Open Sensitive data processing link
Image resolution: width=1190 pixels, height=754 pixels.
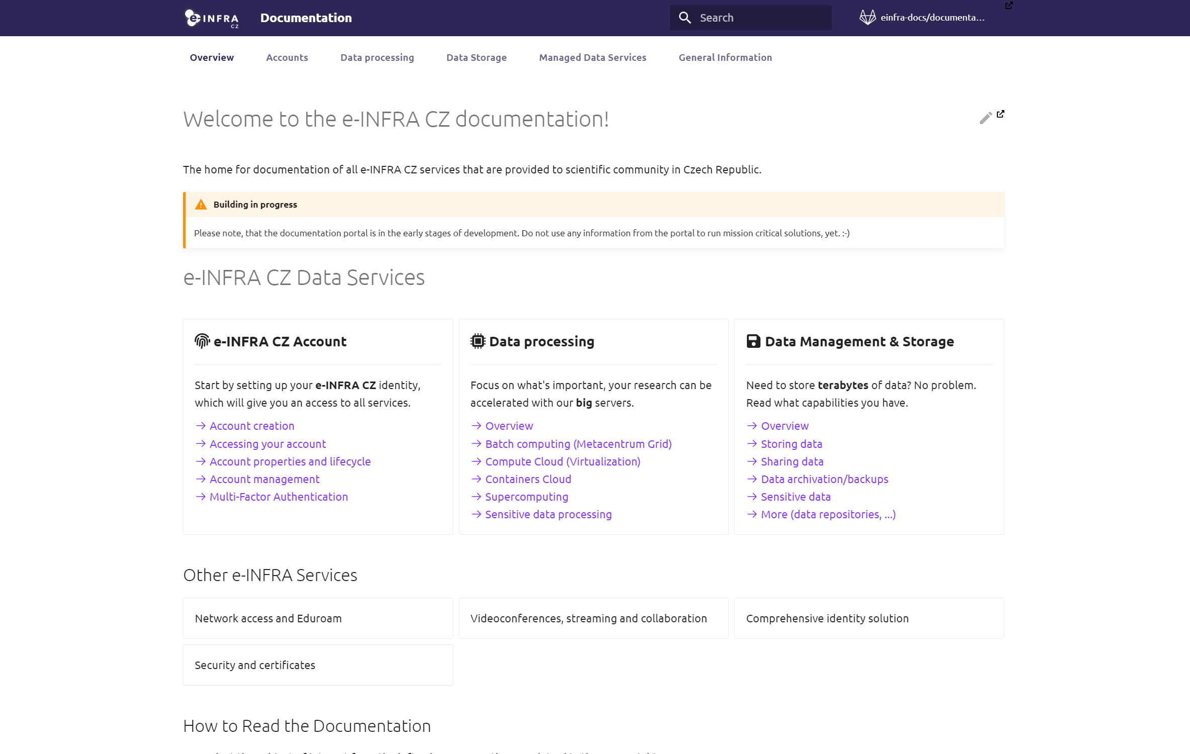tap(548, 514)
